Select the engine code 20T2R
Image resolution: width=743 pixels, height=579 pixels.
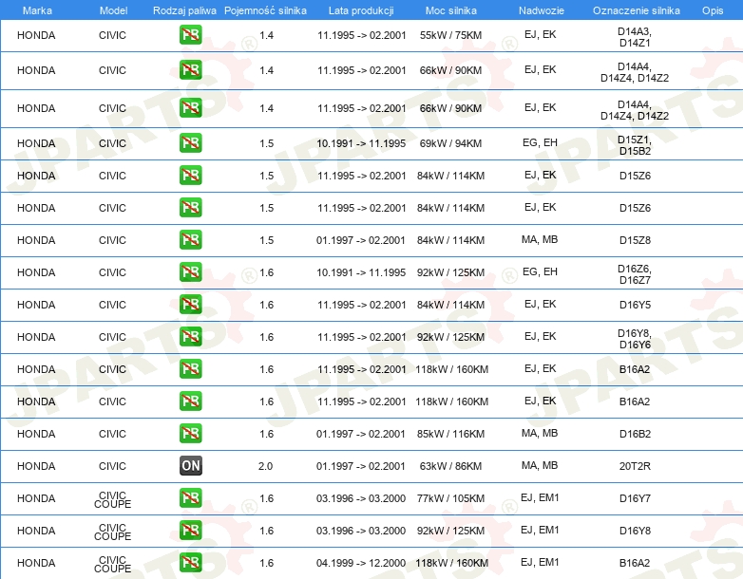click(x=635, y=466)
